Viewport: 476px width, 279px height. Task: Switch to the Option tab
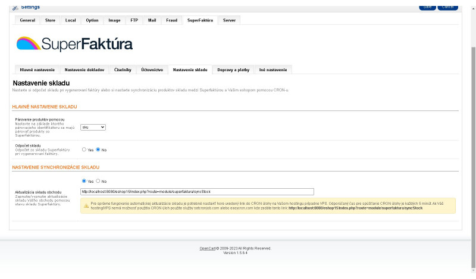(92, 20)
